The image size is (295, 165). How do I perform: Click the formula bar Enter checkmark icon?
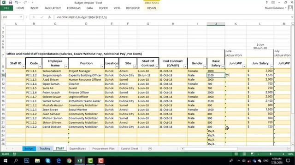pyautogui.click(x=41, y=17)
